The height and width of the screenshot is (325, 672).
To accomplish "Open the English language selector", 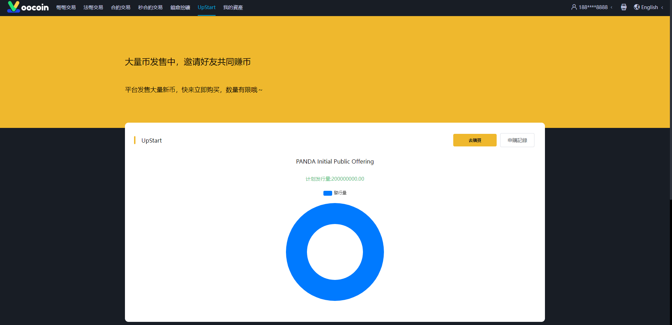I will [649, 7].
